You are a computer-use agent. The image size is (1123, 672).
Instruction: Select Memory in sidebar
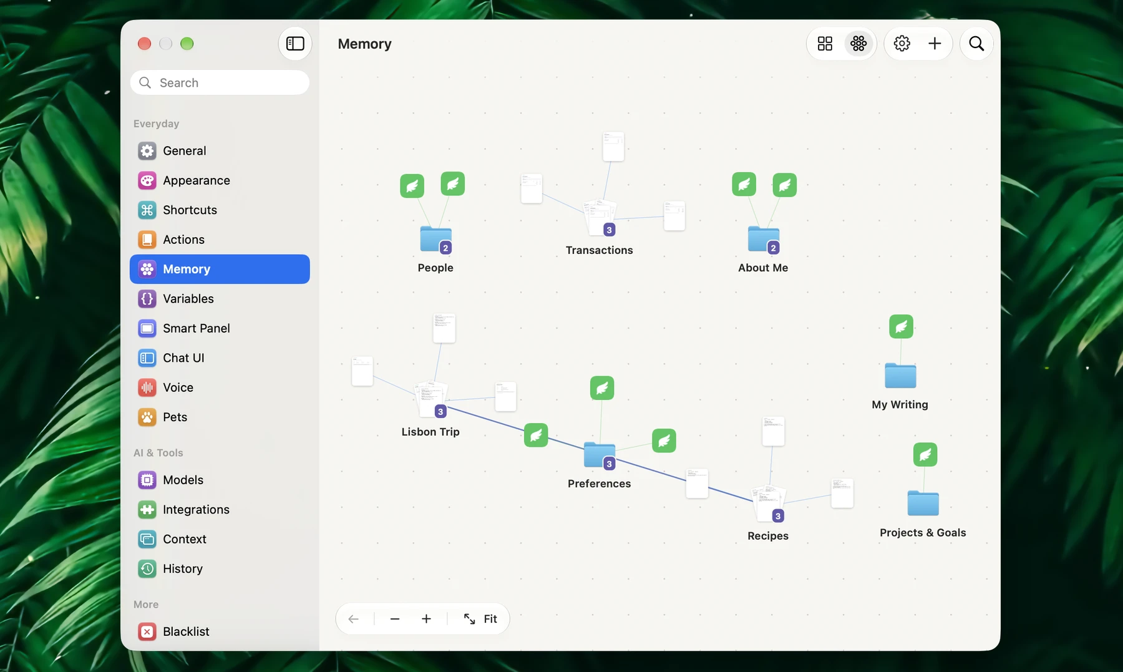pyautogui.click(x=220, y=269)
